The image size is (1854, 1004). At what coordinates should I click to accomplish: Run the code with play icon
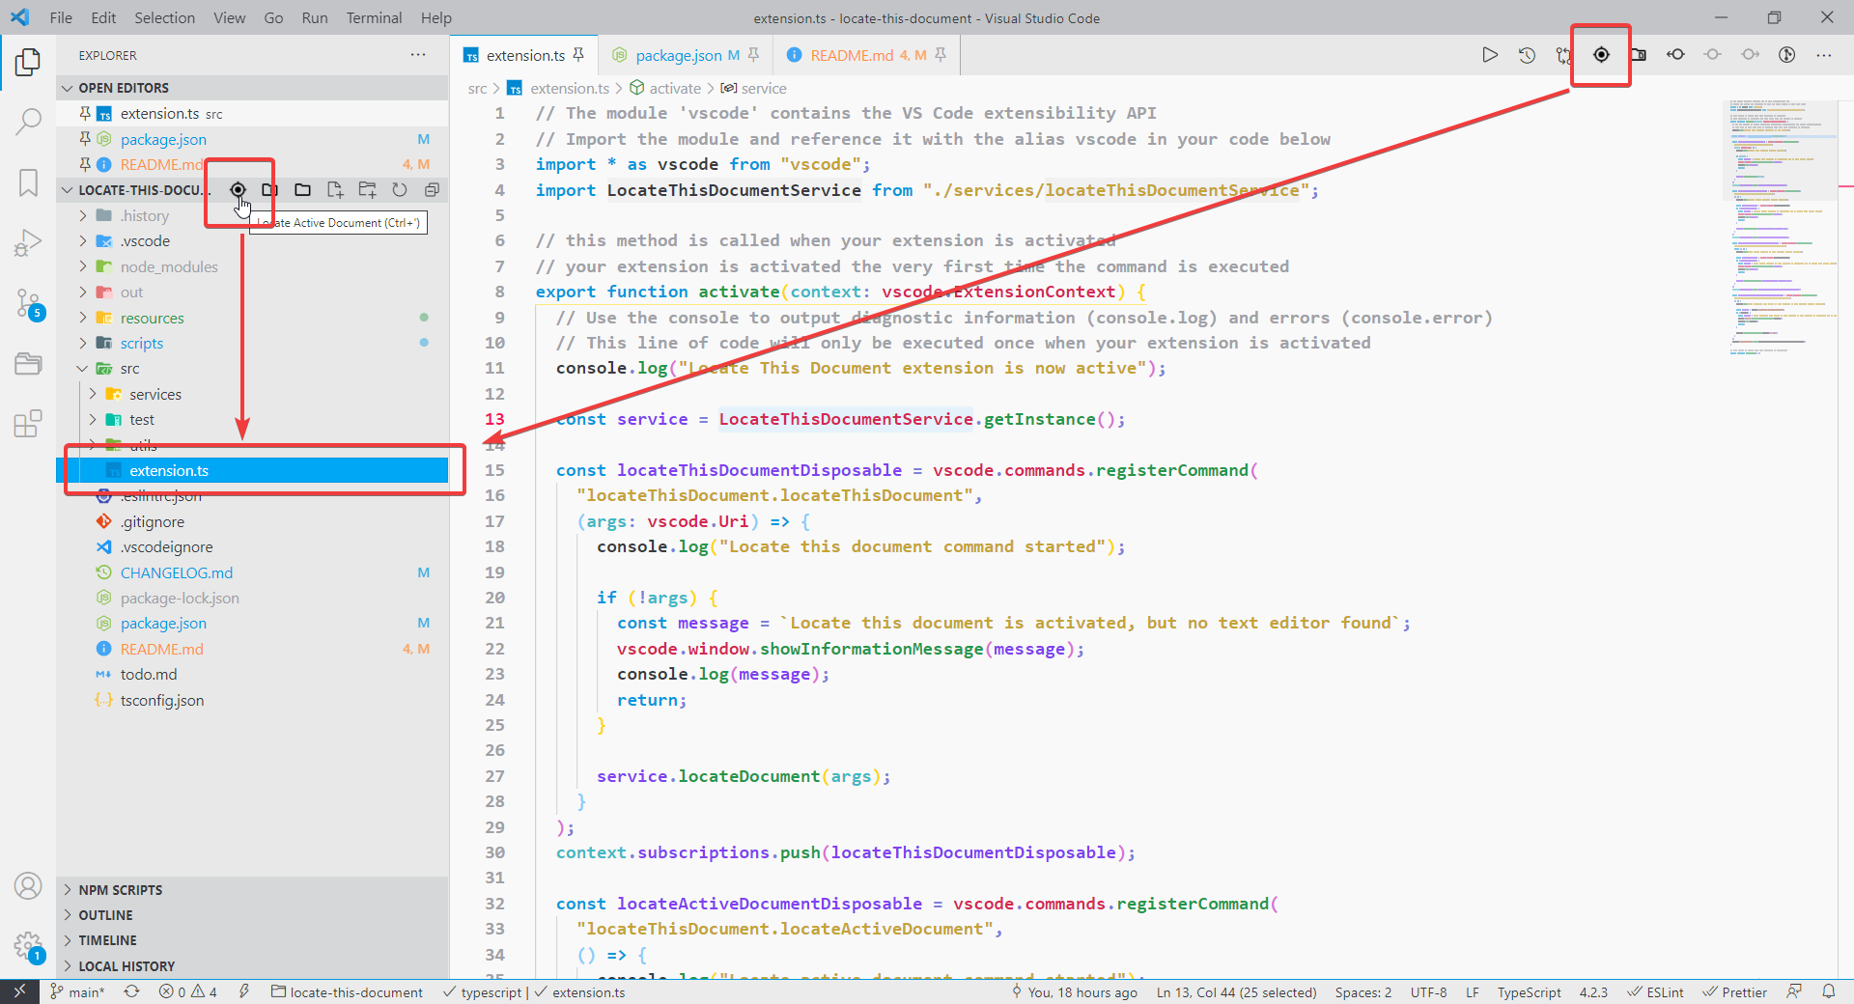point(1490,55)
